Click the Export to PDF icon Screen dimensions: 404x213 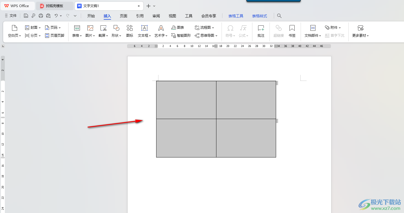click(33, 16)
